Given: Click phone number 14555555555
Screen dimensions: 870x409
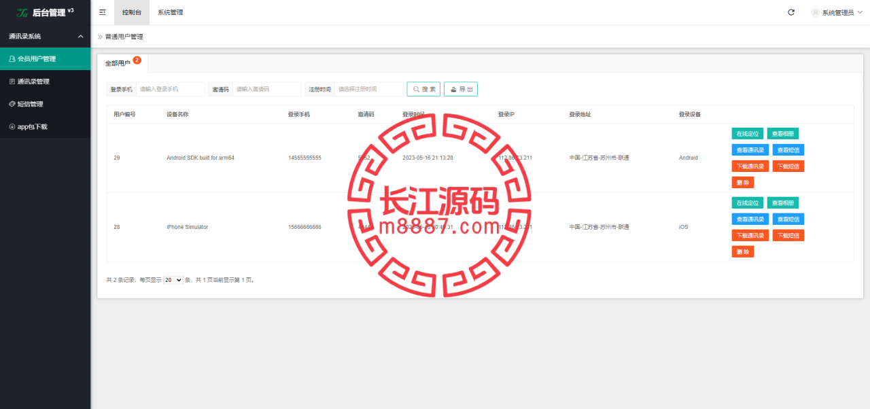Looking at the screenshot, I should pyautogui.click(x=304, y=158).
